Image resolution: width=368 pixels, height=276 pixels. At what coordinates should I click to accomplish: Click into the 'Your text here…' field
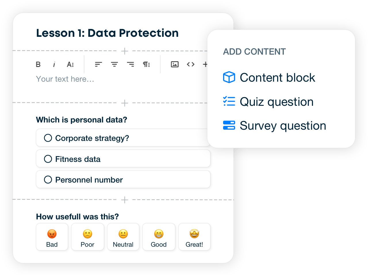click(65, 79)
